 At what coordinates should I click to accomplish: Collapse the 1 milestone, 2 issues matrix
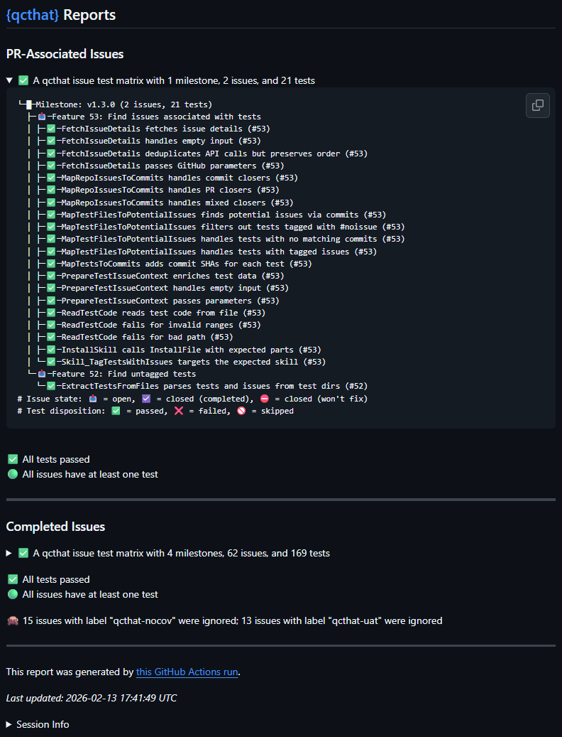click(x=10, y=80)
